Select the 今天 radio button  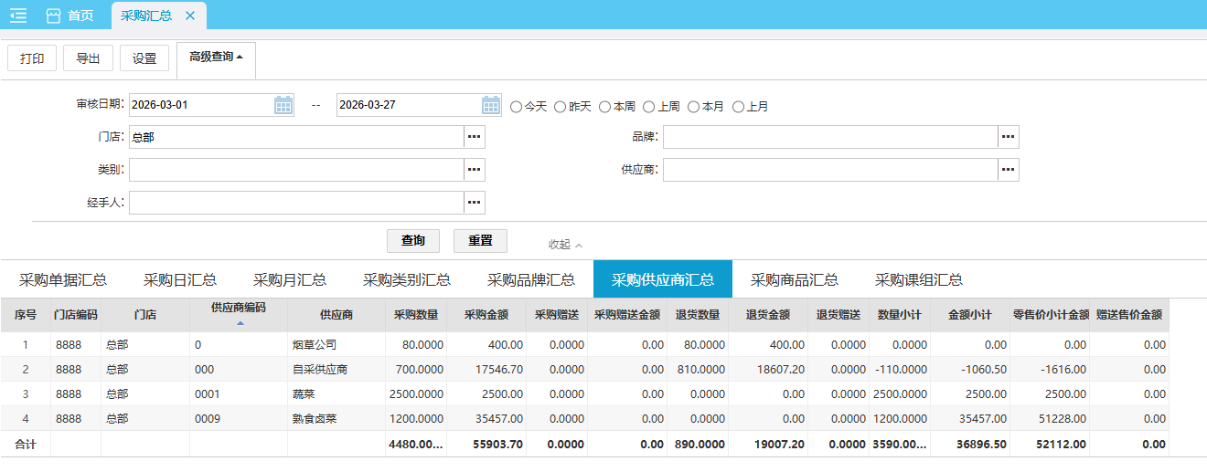tap(517, 107)
